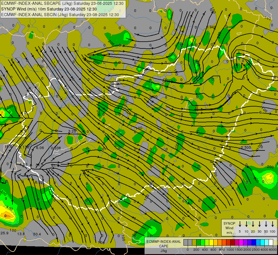Viewport: 278px width, 255px height.
Task: Pick the dark red CAPE legend swatch
Action: [x=233, y=242]
